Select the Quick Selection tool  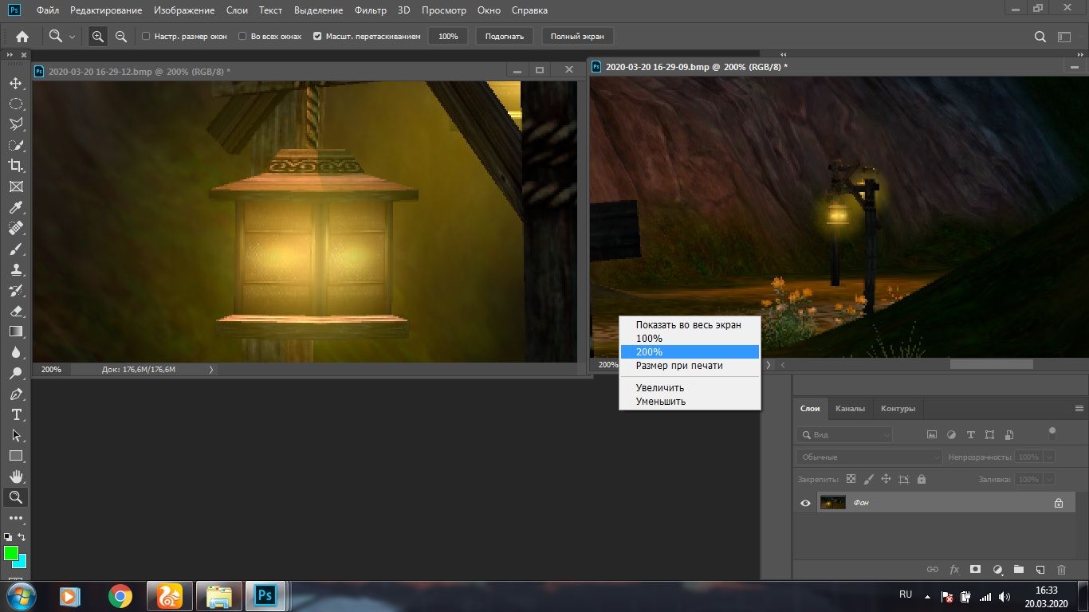pos(15,145)
